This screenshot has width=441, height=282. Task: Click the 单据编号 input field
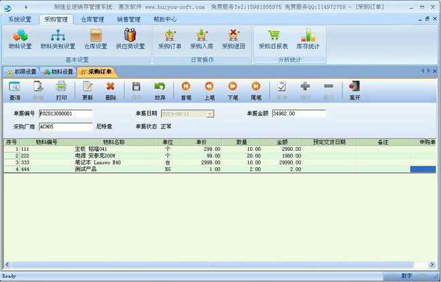[x=65, y=113]
